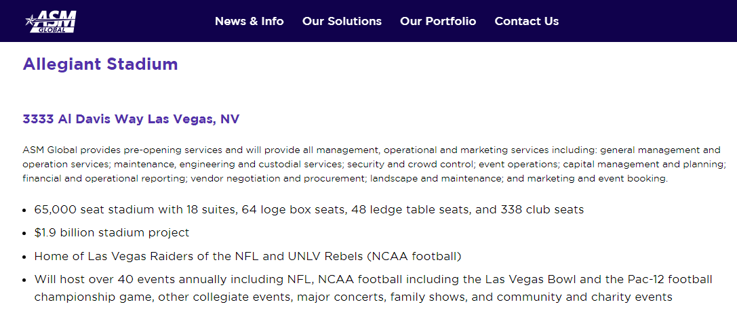This screenshot has height=317, width=737.
Task: Click the ASM Global logo
Action: tap(52, 21)
